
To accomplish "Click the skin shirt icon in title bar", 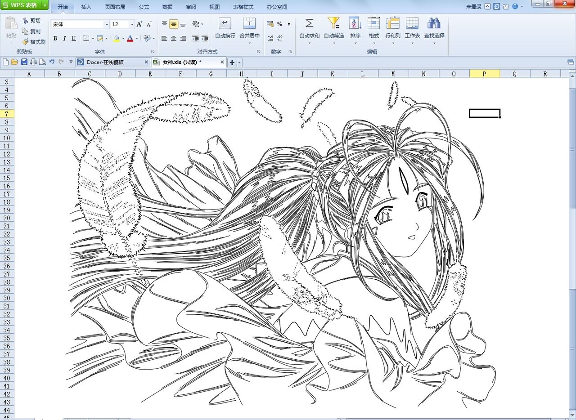I will (x=506, y=7).
